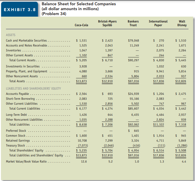
Task: Select the 'Cash and Marketable Securities' row label
Action: pos(26,41)
